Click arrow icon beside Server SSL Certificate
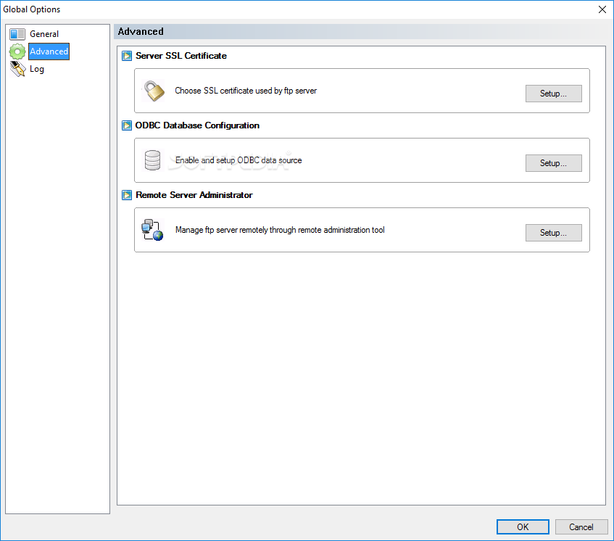This screenshot has height=541, width=614. (x=127, y=56)
